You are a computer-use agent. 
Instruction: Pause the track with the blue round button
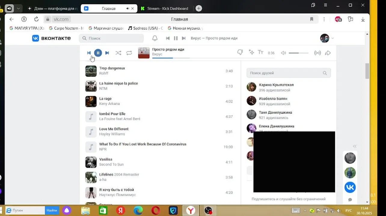tap(98, 53)
